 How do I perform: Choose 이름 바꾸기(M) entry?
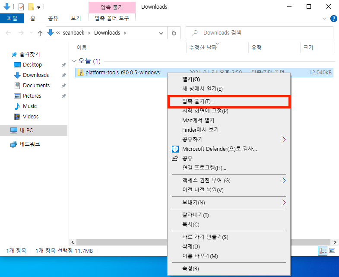pos(229,256)
